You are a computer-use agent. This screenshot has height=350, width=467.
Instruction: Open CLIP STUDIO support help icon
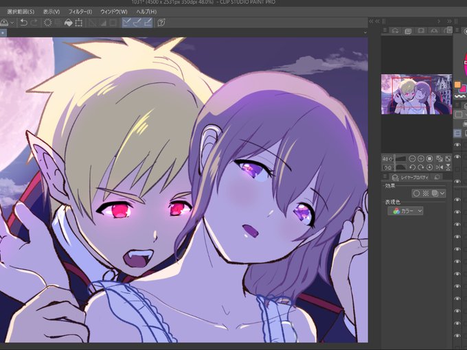[x=161, y=23]
